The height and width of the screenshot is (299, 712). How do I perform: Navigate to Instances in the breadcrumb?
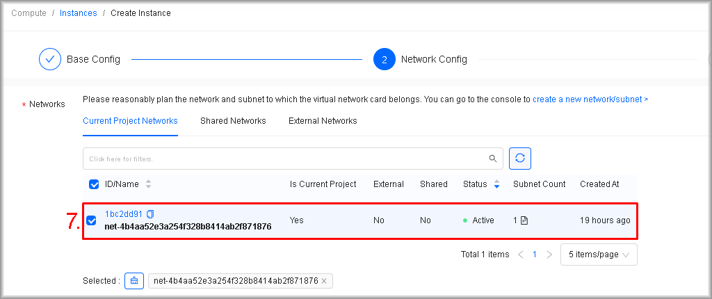click(x=79, y=13)
